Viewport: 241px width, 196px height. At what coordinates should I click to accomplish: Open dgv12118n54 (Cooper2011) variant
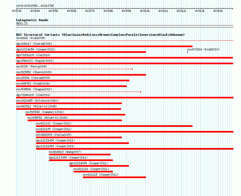(89, 163)
